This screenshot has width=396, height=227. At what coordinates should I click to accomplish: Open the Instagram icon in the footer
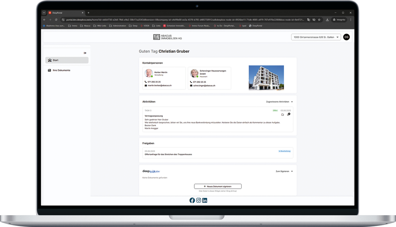point(199,200)
